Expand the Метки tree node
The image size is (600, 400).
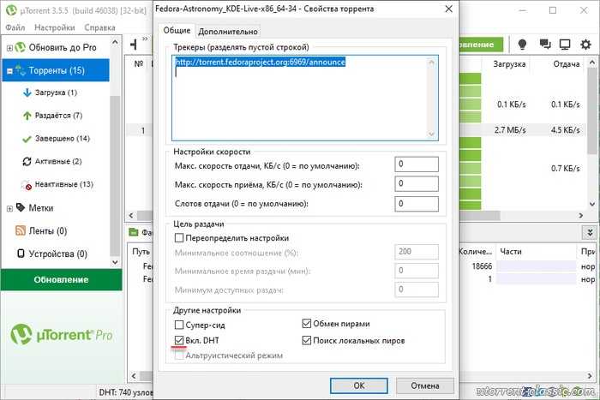point(10,208)
